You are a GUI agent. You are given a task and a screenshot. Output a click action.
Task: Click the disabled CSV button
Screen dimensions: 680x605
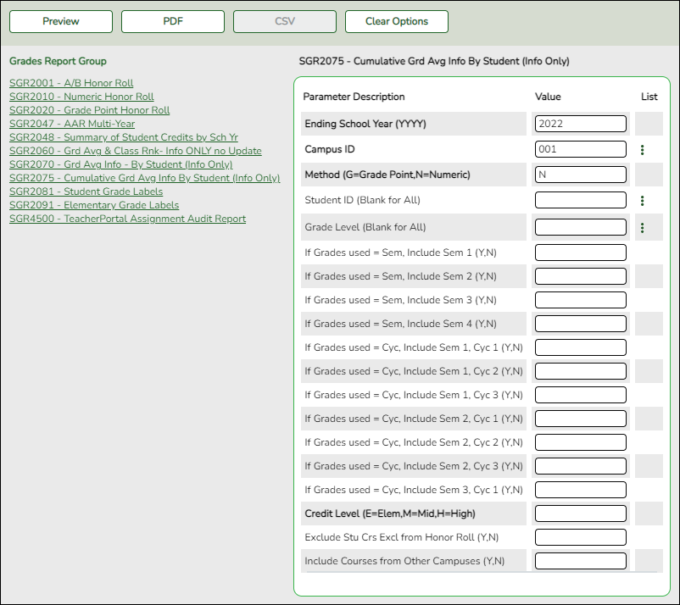pos(284,21)
